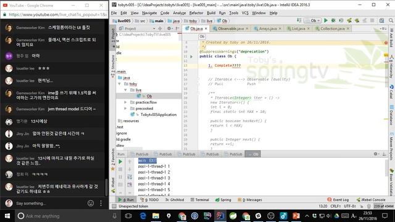Open the Messages tool window
395x222 pixels.
point(250,200)
